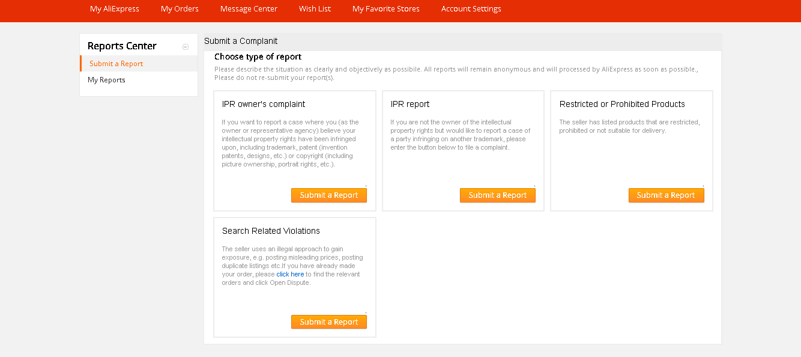Follow the 'click here' link for orders

click(x=290, y=275)
